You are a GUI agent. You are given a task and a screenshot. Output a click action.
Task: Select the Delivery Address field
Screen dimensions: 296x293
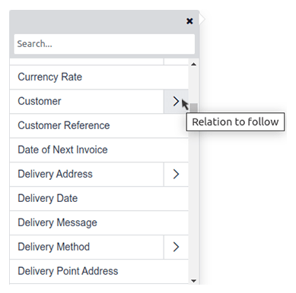pos(87,174)
